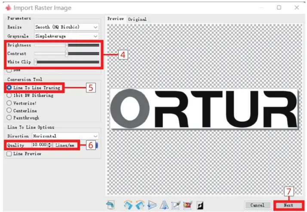Click the ORTUR image preview
This screenshot has height=212, width=307.
click(x=204, y=109)
